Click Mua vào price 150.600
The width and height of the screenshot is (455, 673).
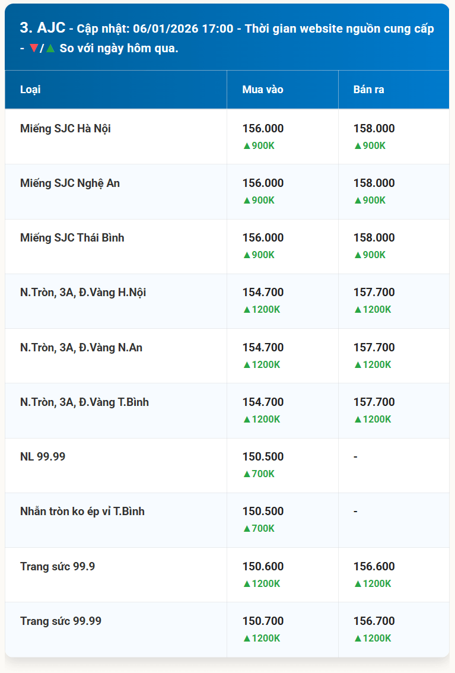tap(263, 566)
